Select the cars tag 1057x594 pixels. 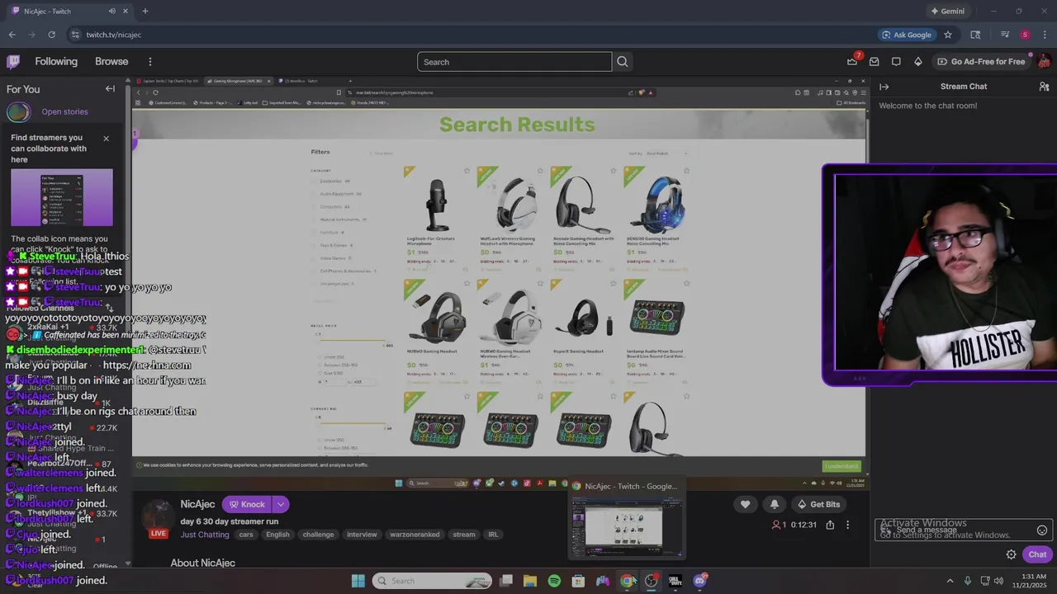coord(246,534)
